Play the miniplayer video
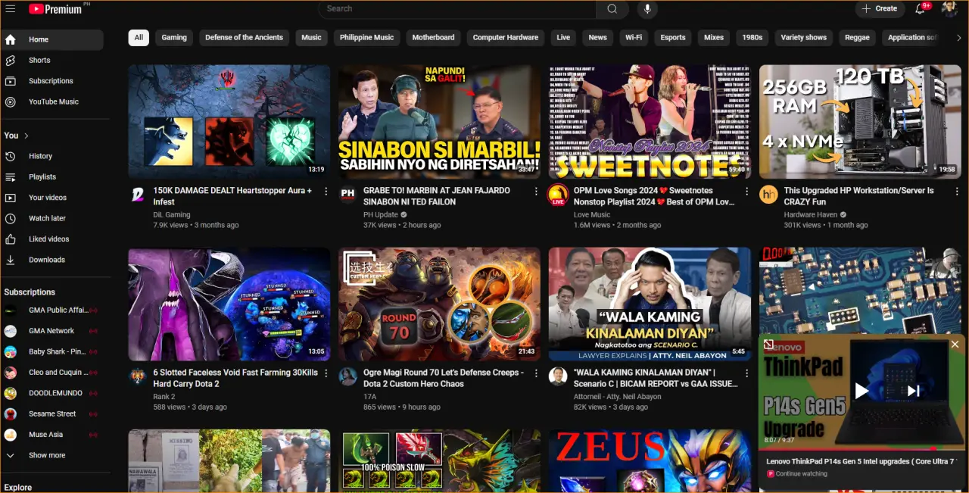Image resolution: width=969 pixels, height=493 pixels. (x=862, y=391)
